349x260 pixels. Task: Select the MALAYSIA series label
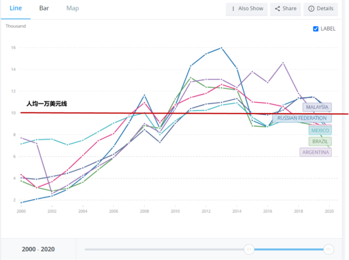pyautogui.click(x=317, y=107)
